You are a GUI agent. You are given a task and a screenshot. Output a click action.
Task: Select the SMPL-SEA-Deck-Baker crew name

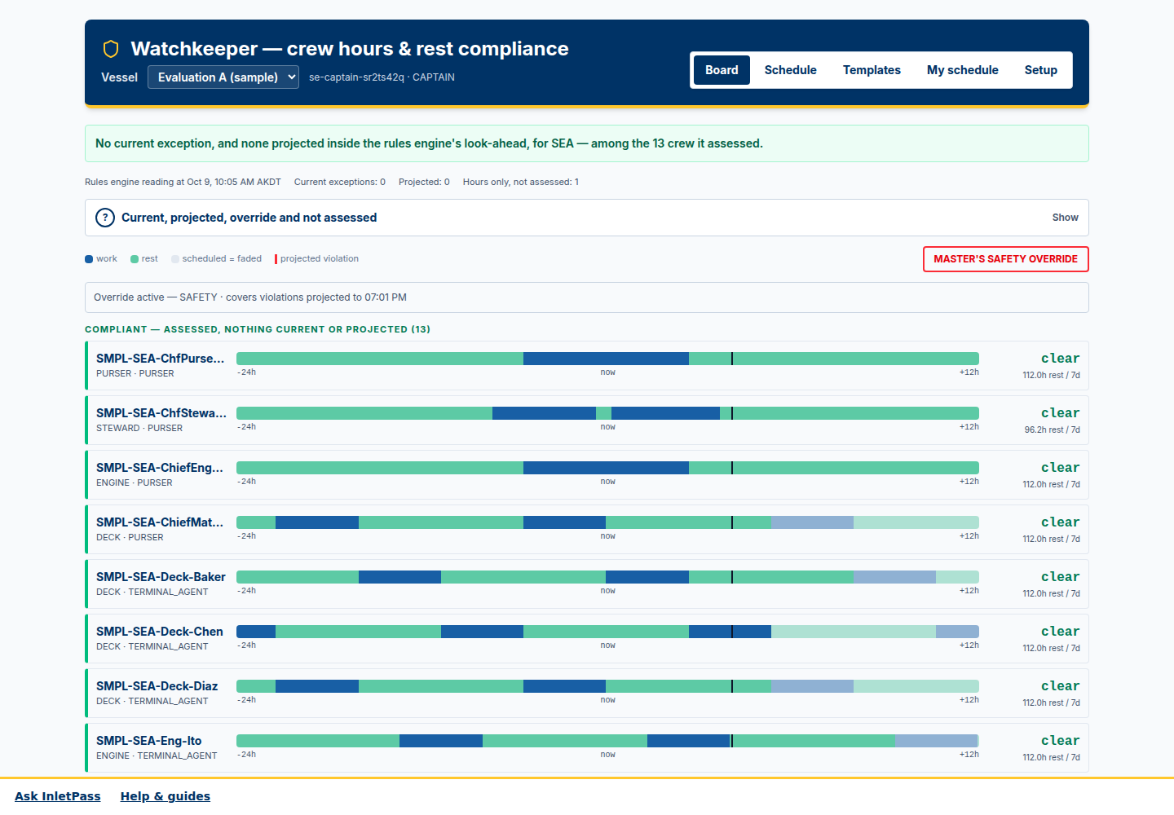[161, 577]
